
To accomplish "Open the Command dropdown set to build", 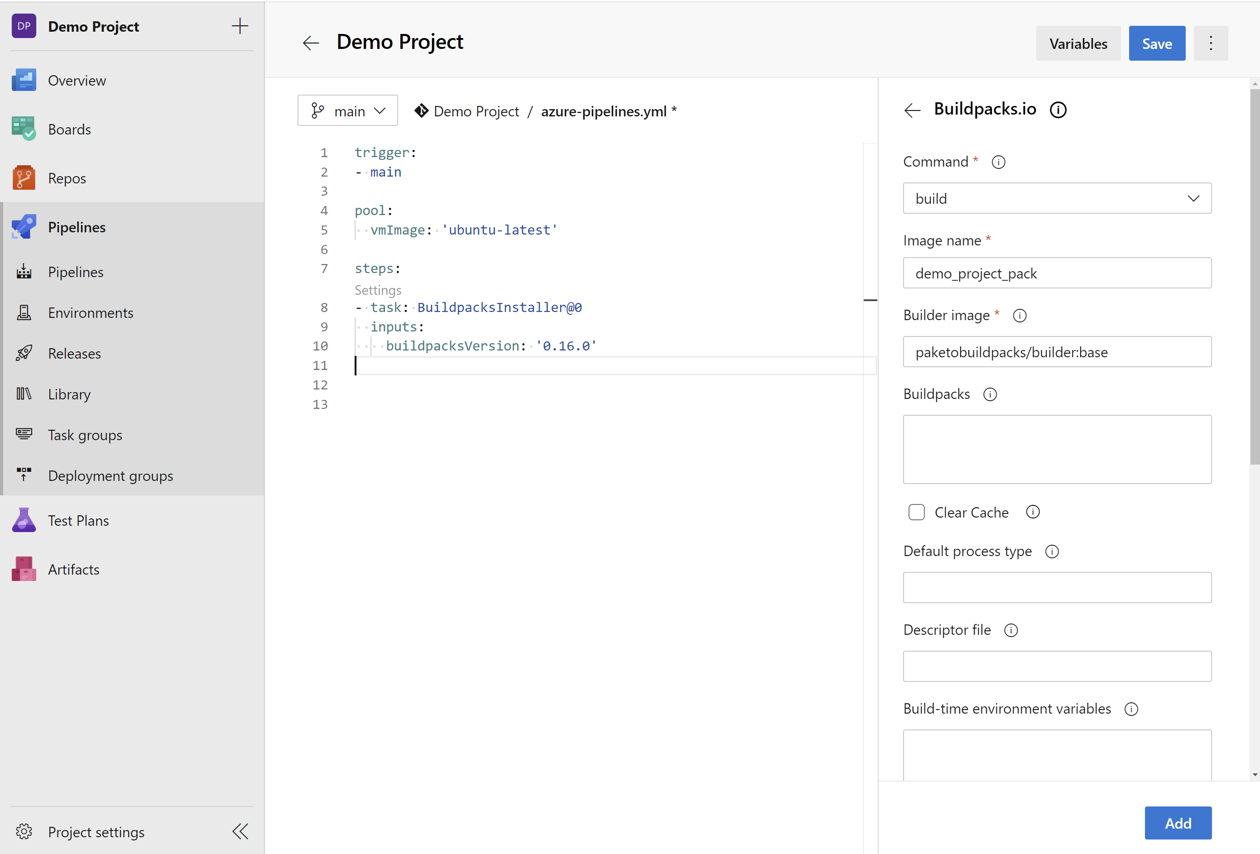I will (1057, 198).
